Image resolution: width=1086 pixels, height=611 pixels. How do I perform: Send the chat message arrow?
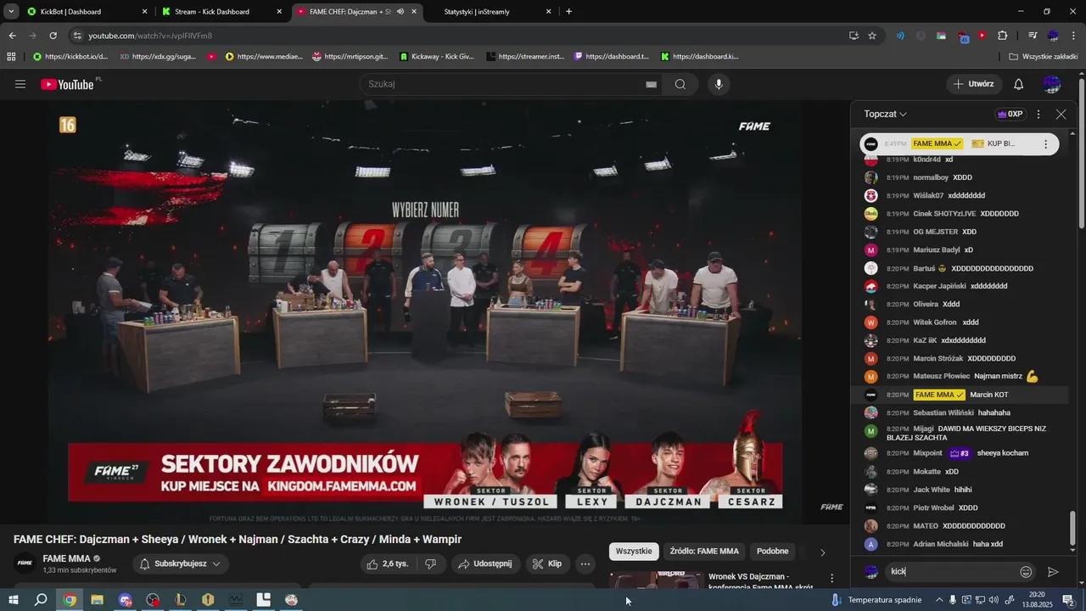coord(1053,572)
